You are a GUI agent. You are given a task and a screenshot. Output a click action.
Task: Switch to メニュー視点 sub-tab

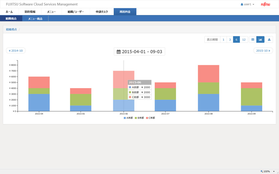pos(35,19)
